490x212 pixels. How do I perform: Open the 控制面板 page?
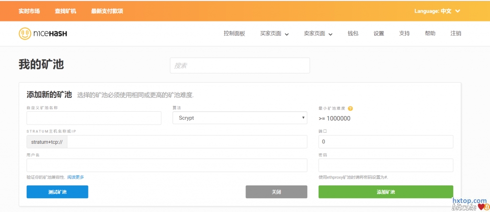(234, 33)
